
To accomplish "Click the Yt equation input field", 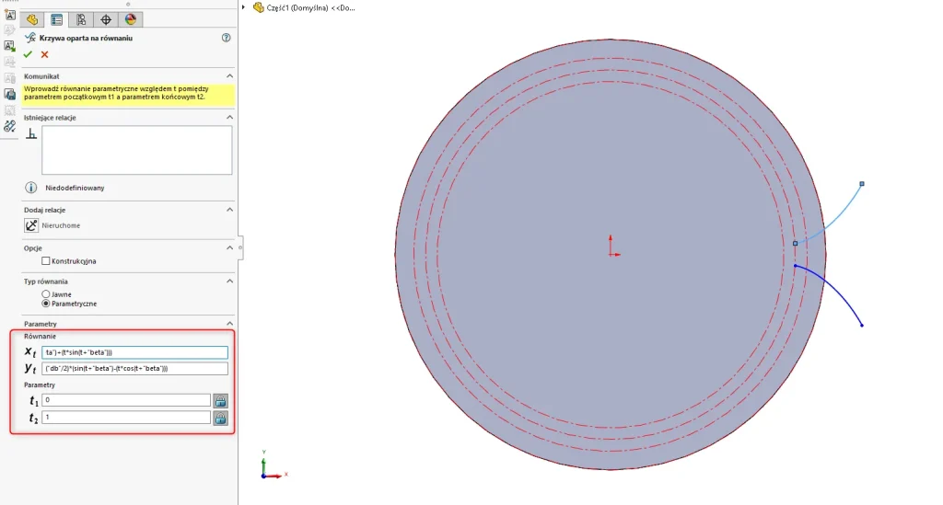I will 134,368.
